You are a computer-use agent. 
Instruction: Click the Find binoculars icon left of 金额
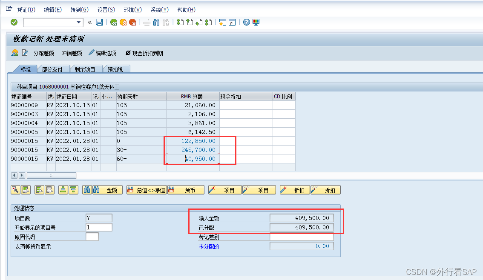click(87, 190)
